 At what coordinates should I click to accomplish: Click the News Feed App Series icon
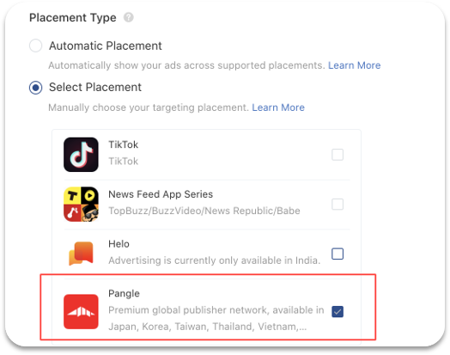tap(81, 205)
